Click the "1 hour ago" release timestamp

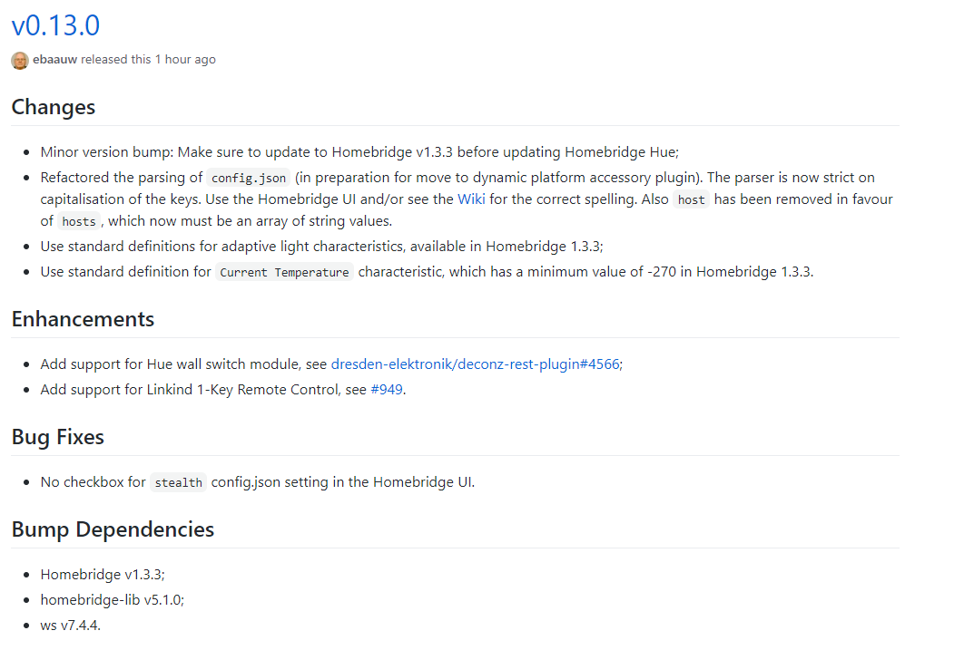[185, 60]
